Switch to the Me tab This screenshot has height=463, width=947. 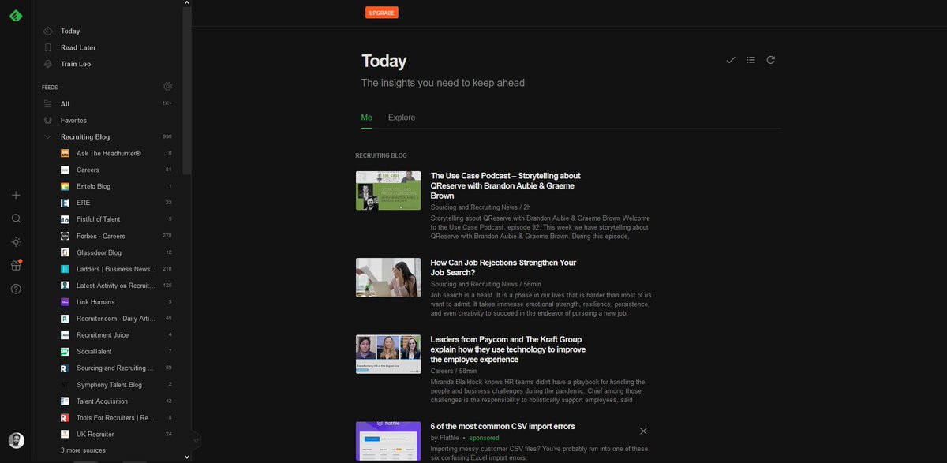coord(367,118)
